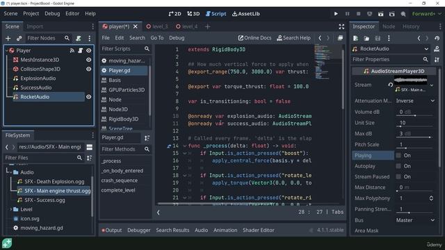This screenshot has width=445, height=250.
Task: Toggle the FileSystem split view mode
Action: (90, 147)
